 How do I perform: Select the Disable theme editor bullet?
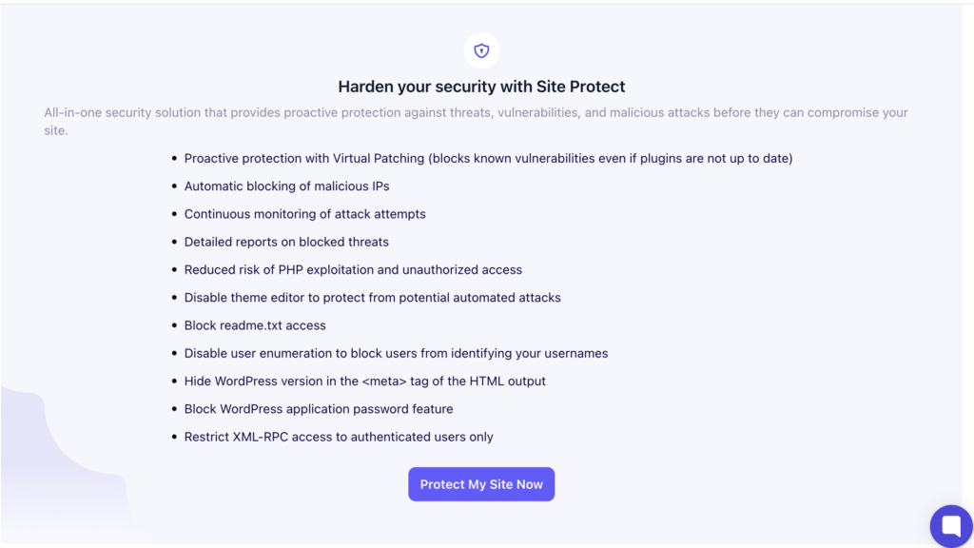pyautogui.click(x=372, y=297)
